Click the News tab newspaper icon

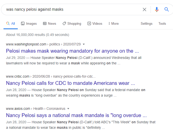coord(45,23)
